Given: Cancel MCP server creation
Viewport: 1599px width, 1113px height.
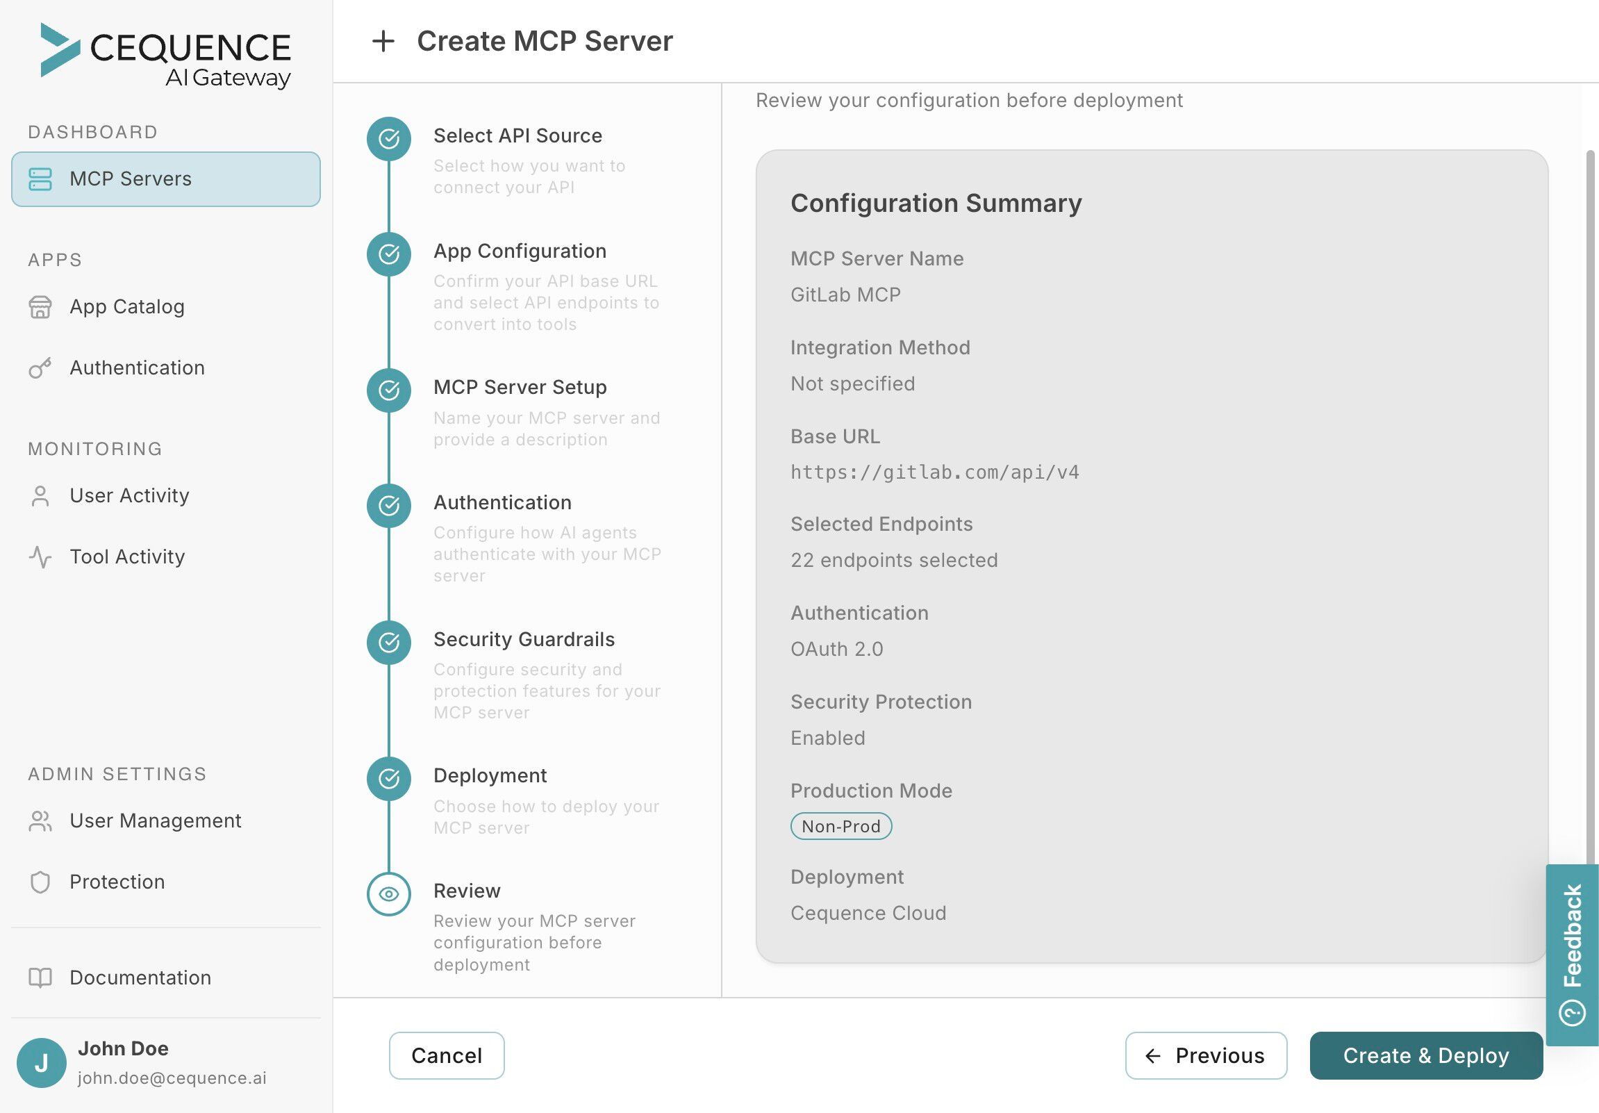Looking at the screenshot, I should click(x=447, y=1055).
